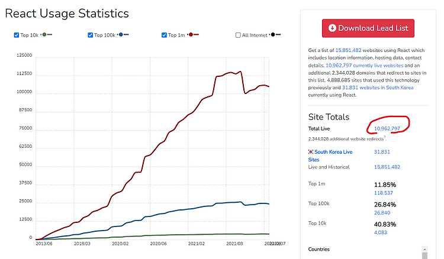Click the Site Totals heading

click(x=329, y=117)
